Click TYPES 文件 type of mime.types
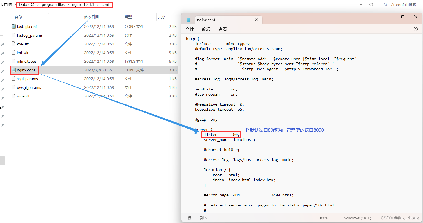This screenshot has height=223, width=423. tap(134, 61)
